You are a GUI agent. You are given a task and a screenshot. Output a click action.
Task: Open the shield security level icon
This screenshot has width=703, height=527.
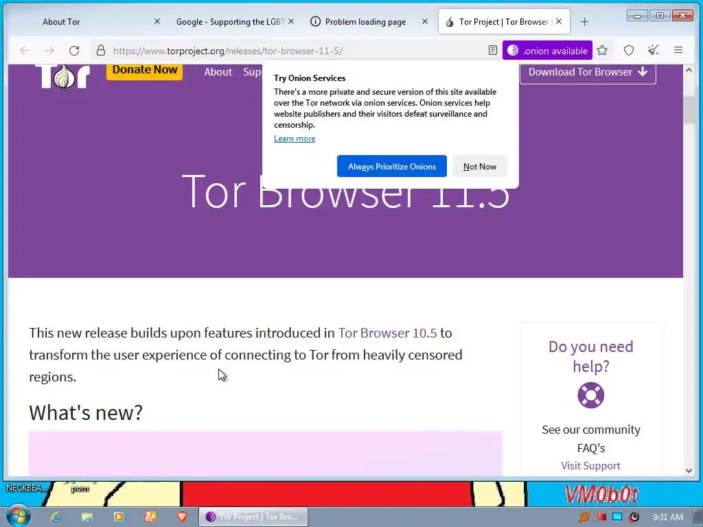(629, 51)
